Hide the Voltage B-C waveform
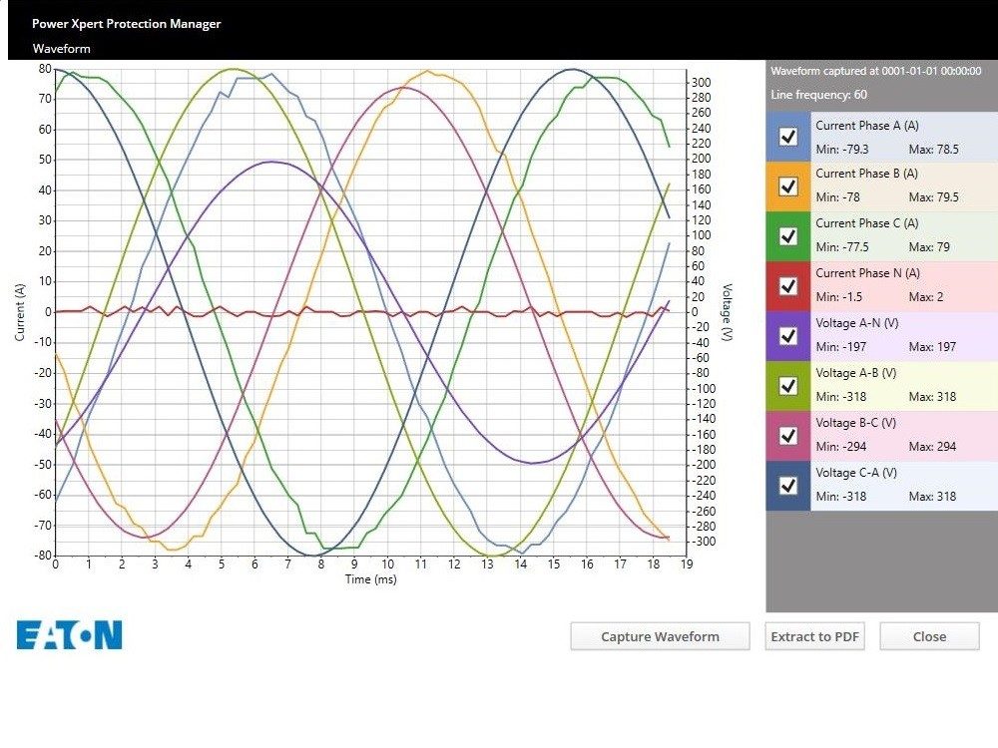 788,436
